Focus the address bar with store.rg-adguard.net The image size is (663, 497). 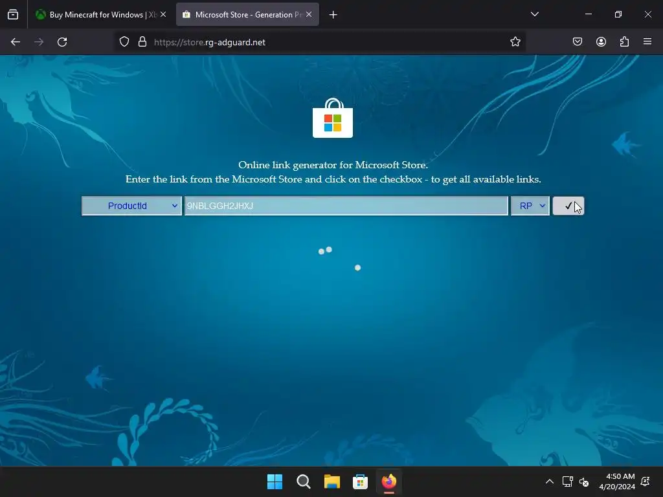point(320,42)
